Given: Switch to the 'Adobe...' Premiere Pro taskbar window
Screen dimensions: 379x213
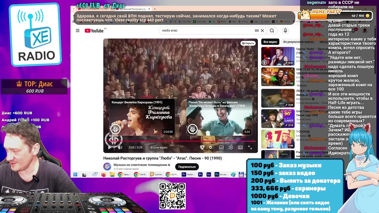Looking at the screenshot, I should [188, 175].
